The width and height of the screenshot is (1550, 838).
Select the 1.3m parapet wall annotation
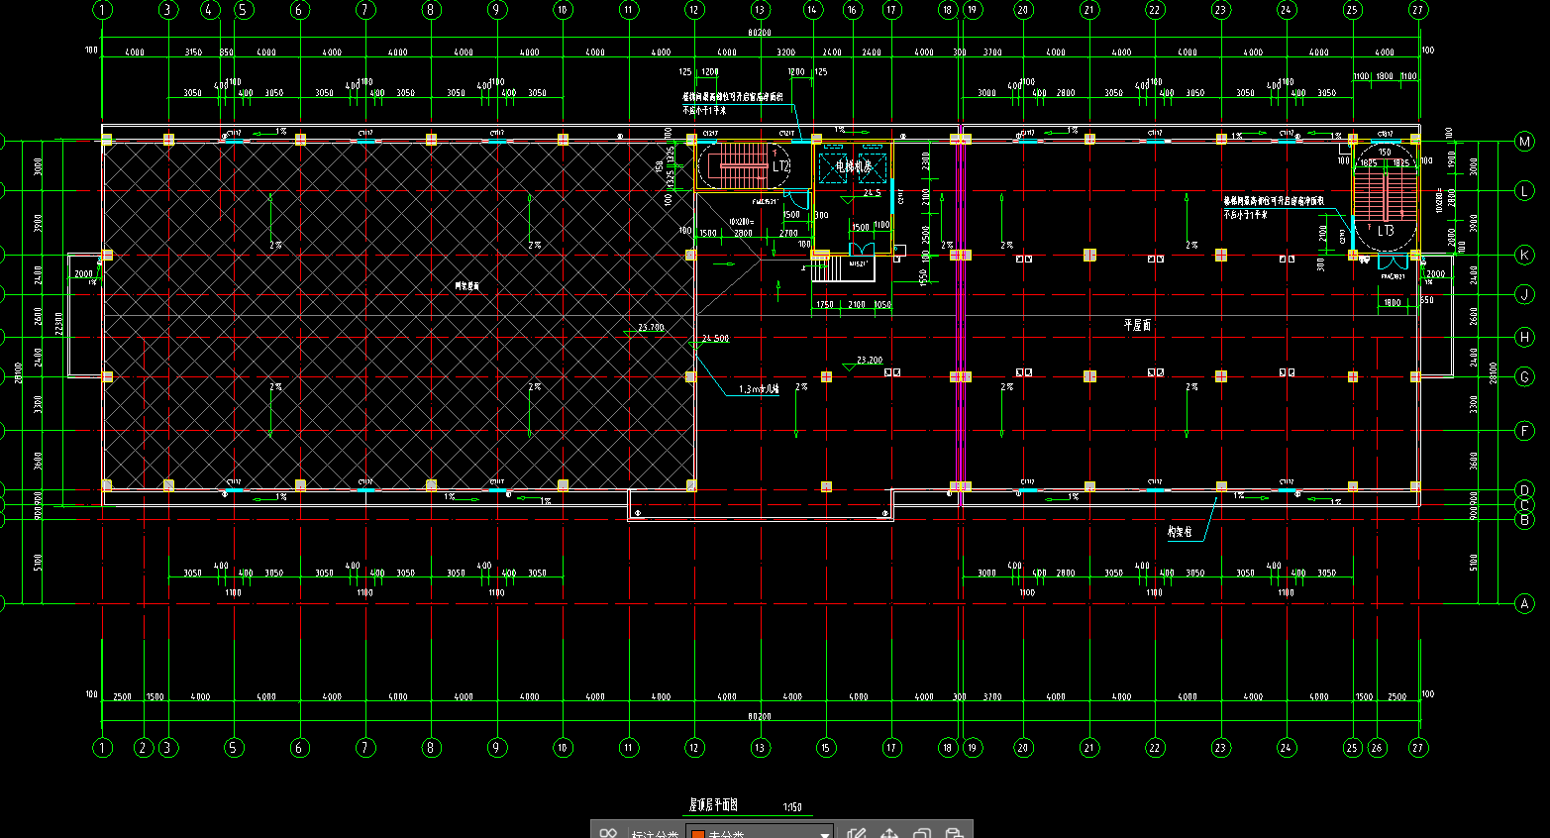tap(759, 389)
